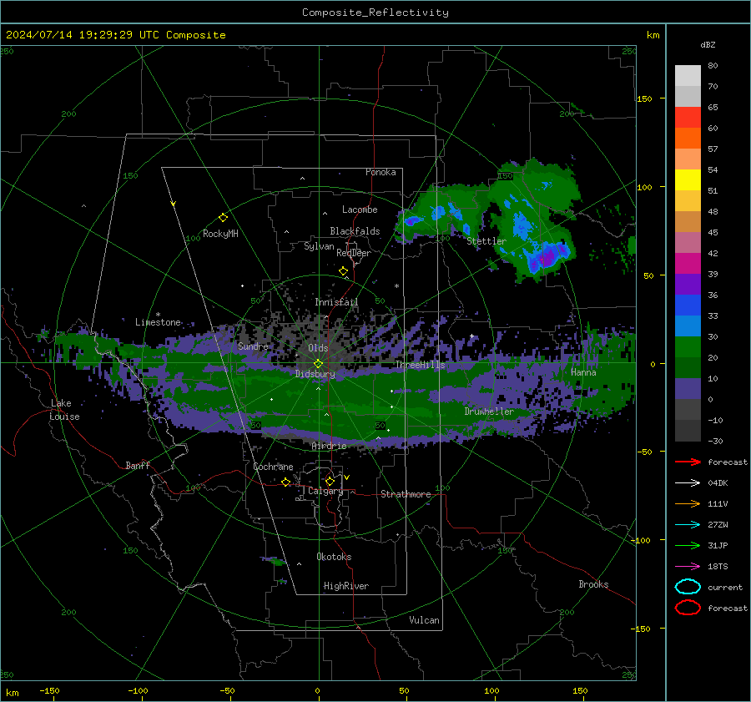Click the red forecast ellipse legend icon
Image resolution: width=751 pixels, height=702 pixels.
(688, 608)
